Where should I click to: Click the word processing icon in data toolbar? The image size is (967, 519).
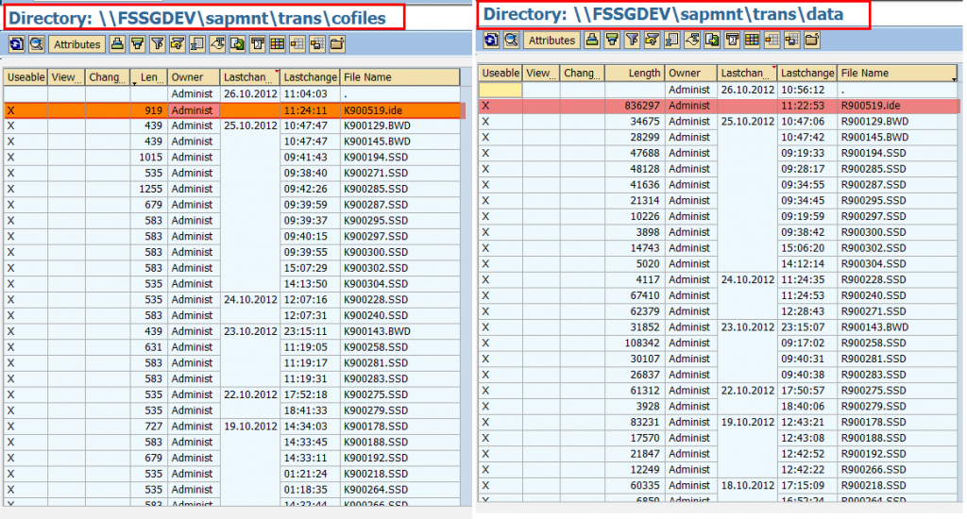point(692,40)
